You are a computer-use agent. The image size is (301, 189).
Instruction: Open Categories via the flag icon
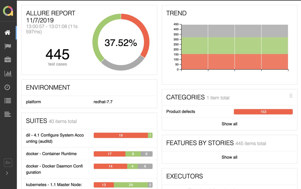[x=8, y=46]
